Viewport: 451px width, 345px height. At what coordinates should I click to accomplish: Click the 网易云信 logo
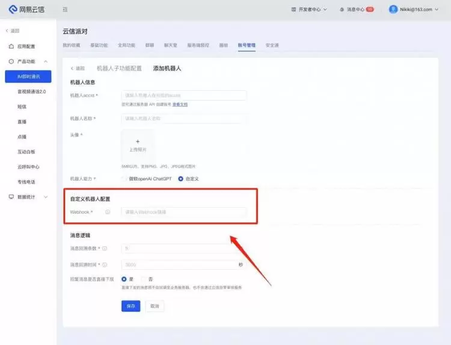(26, 10)
